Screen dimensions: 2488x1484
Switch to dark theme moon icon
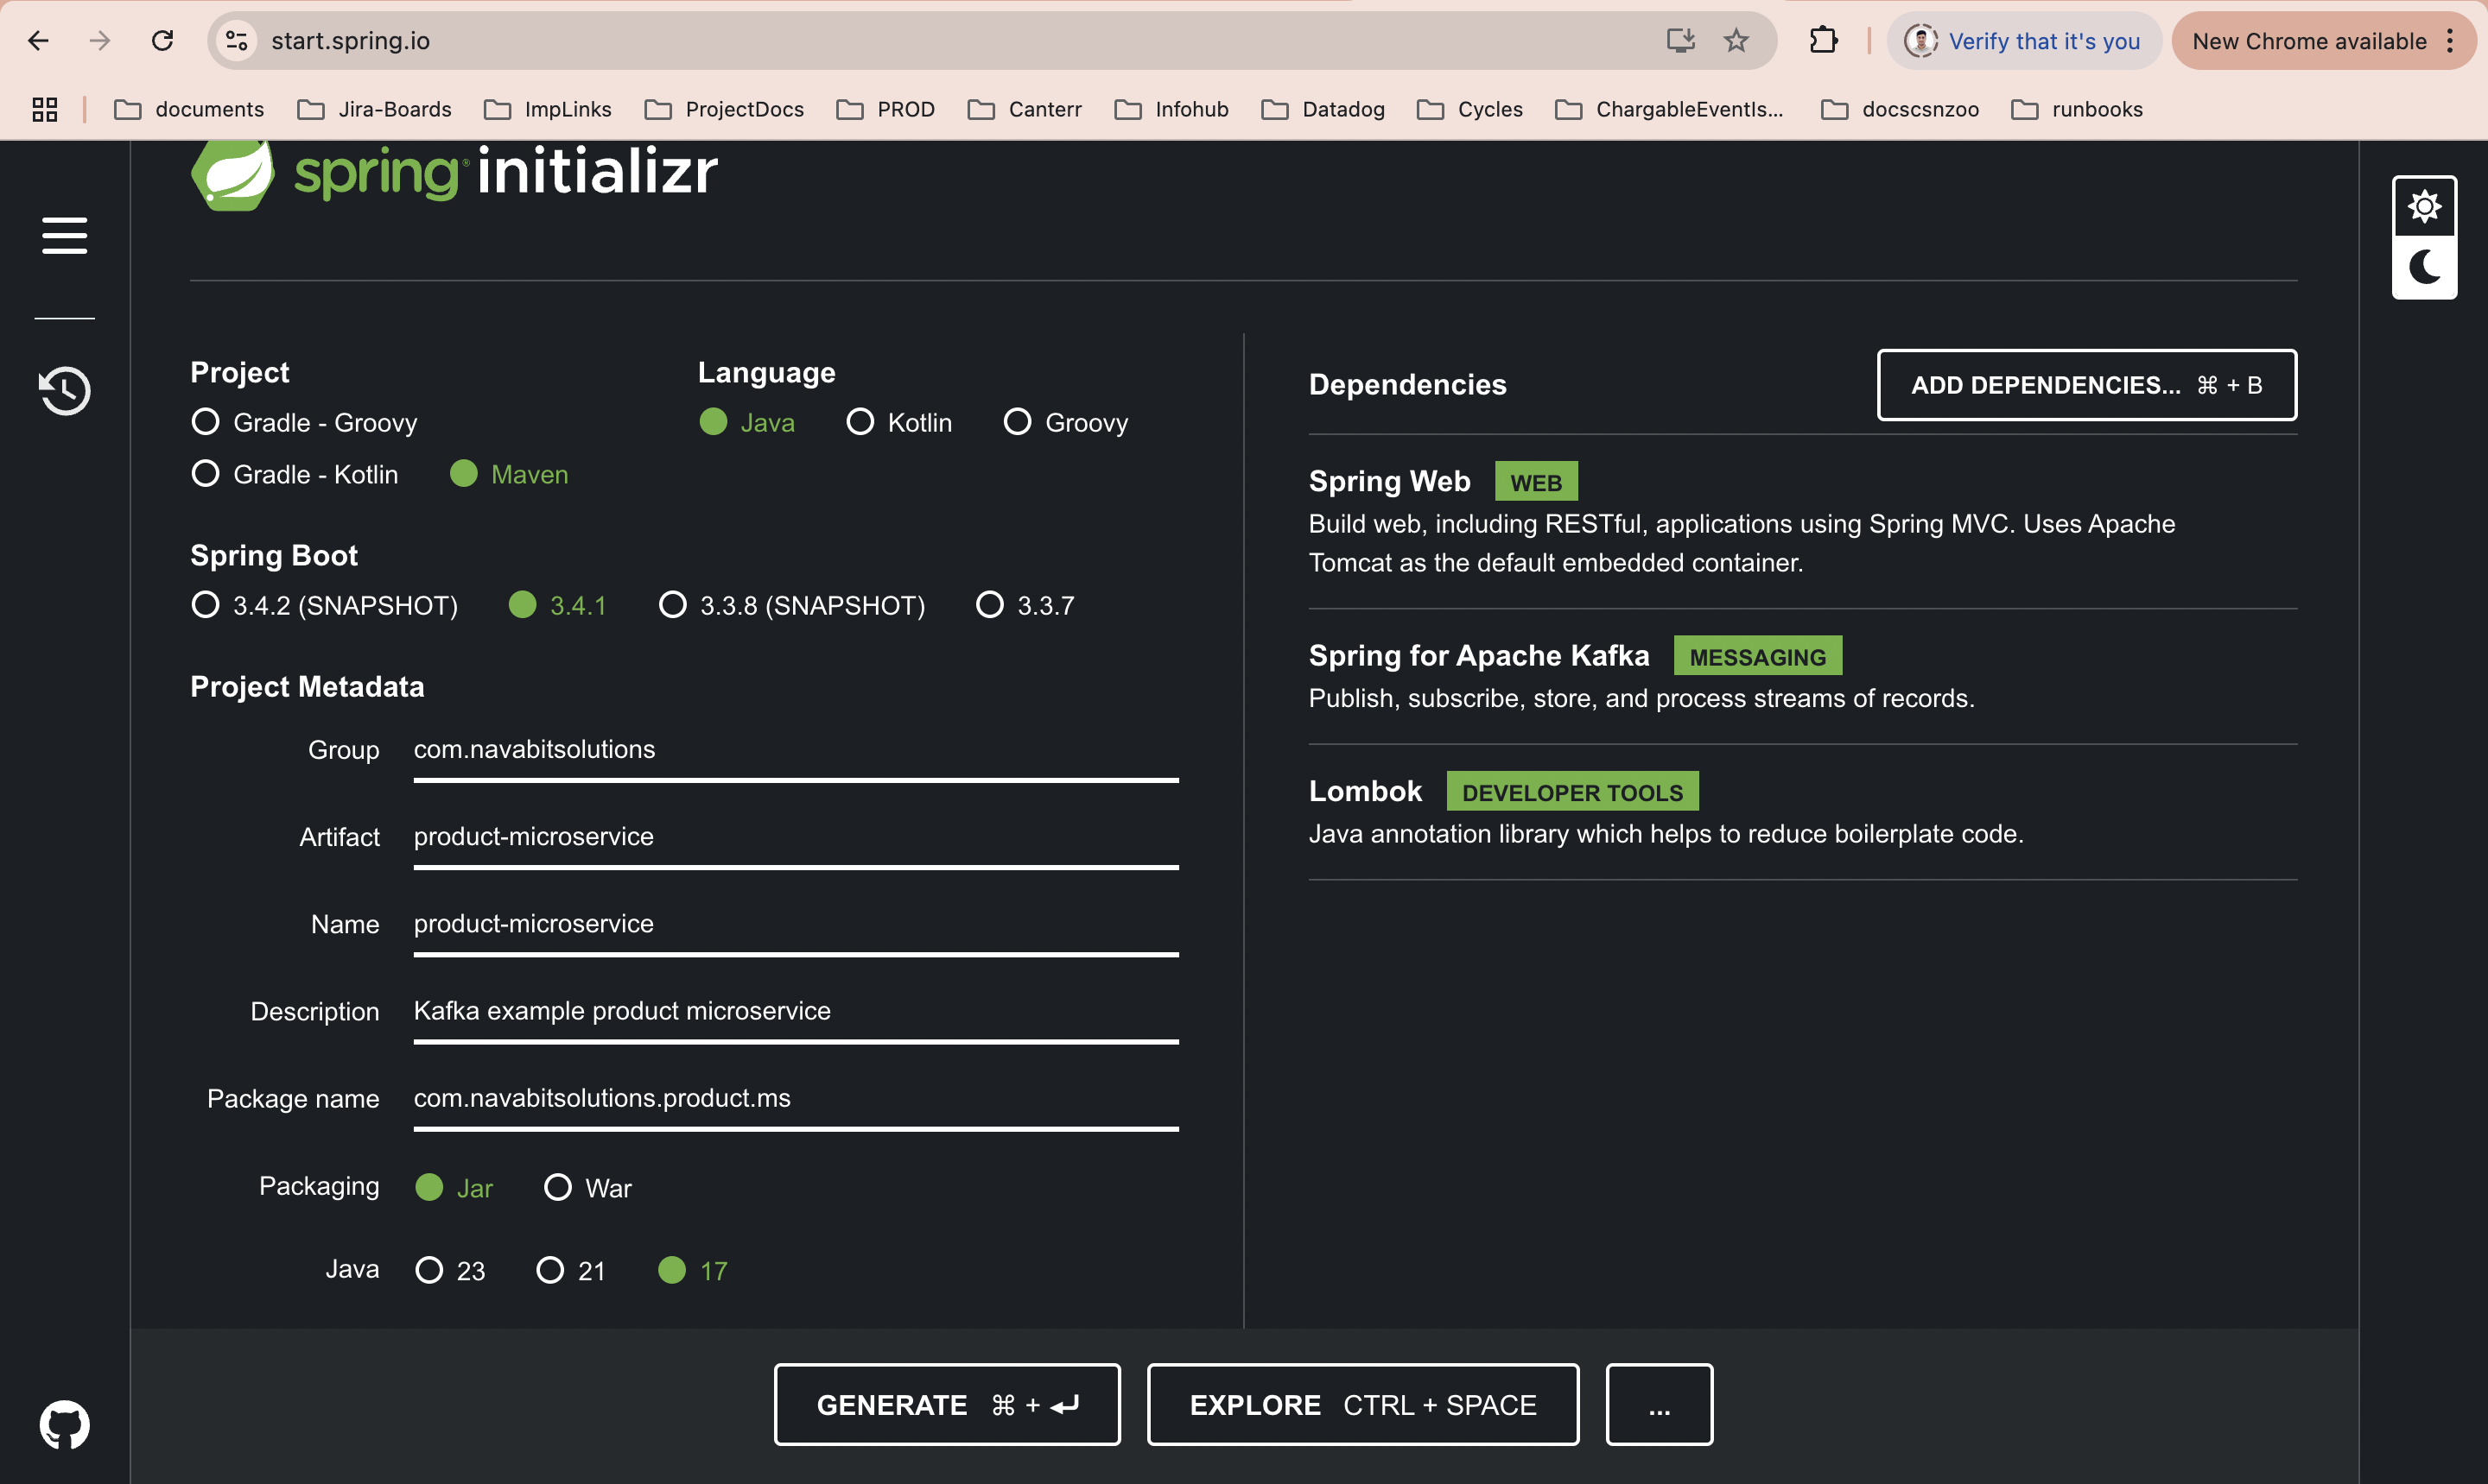[x=2423, y=267]
